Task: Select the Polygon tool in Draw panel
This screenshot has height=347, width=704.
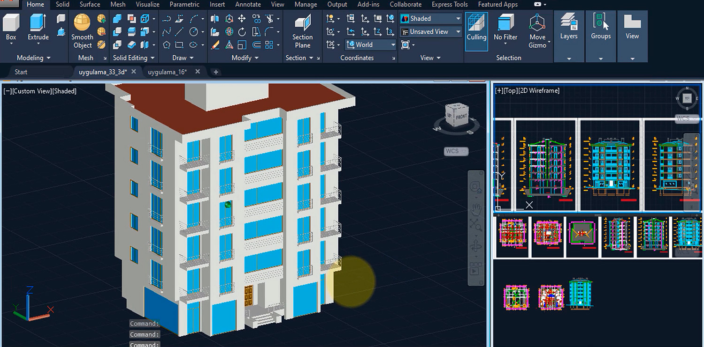Action: [x=167, y=44]
